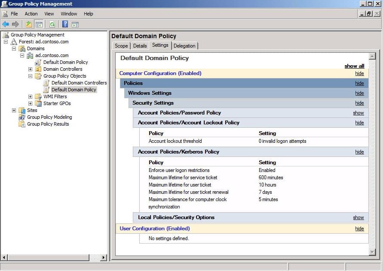Collapse the Forest: ad.contoso.com node
383x271 pixels.
pos(6,42)
